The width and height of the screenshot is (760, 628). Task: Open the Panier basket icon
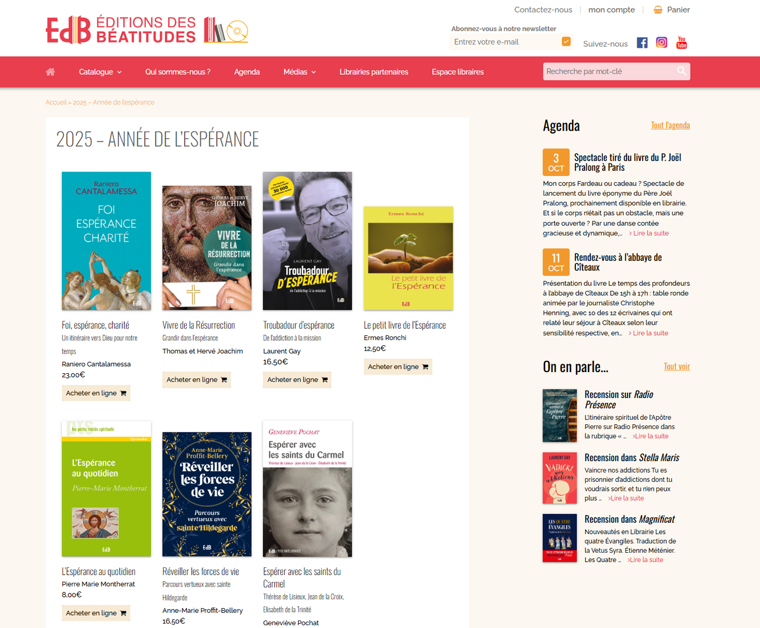pos(658,10)
